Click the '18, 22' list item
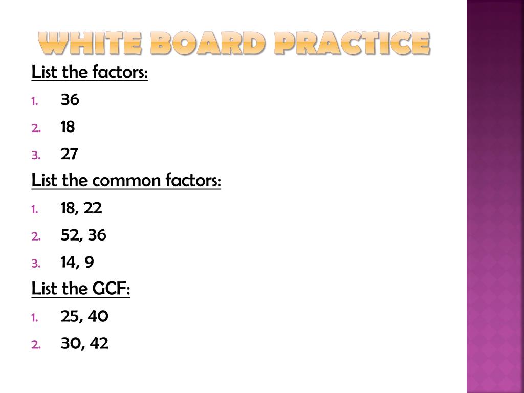Screen dimensions: 524x393 point(81,208)
